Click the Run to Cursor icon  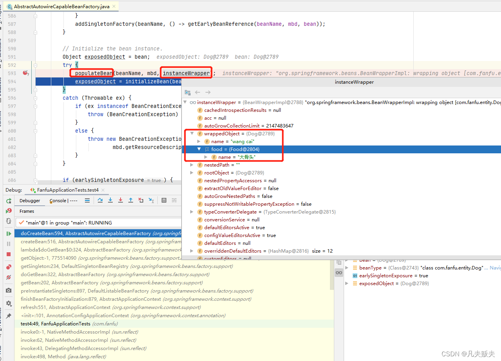(151, 200)
